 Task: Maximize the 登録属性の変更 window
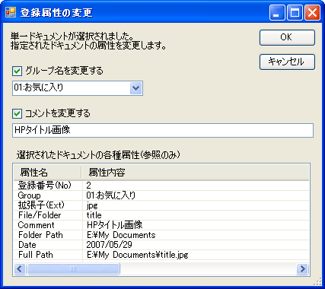pos(295,12)
